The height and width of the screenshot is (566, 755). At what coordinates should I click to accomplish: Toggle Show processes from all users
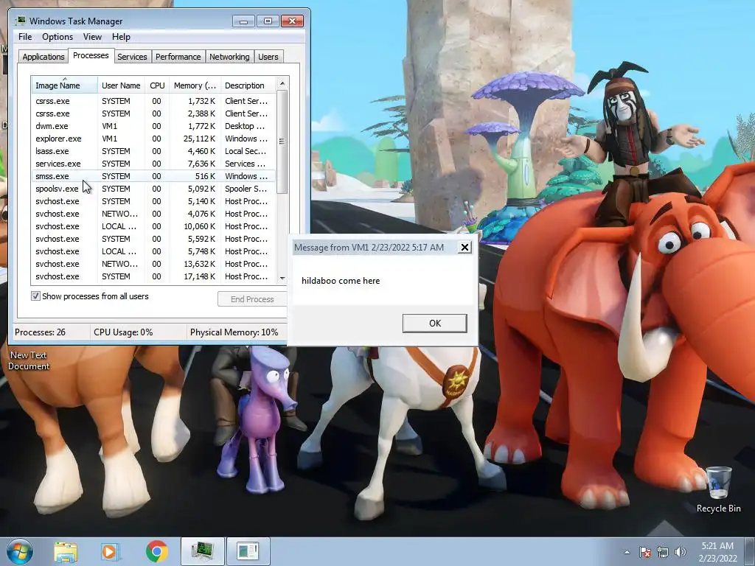click(x=35, y=296)
